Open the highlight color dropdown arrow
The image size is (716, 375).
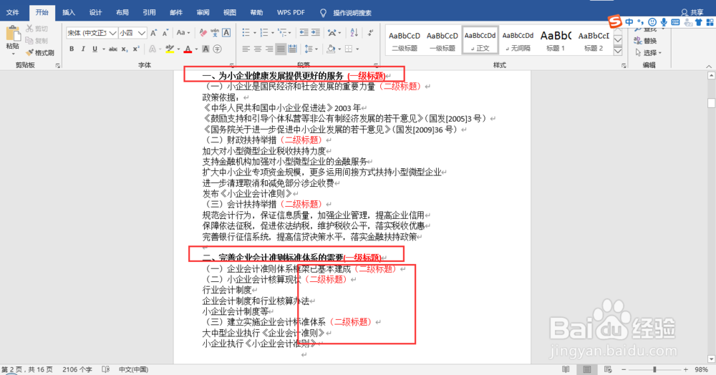point(178,49)
